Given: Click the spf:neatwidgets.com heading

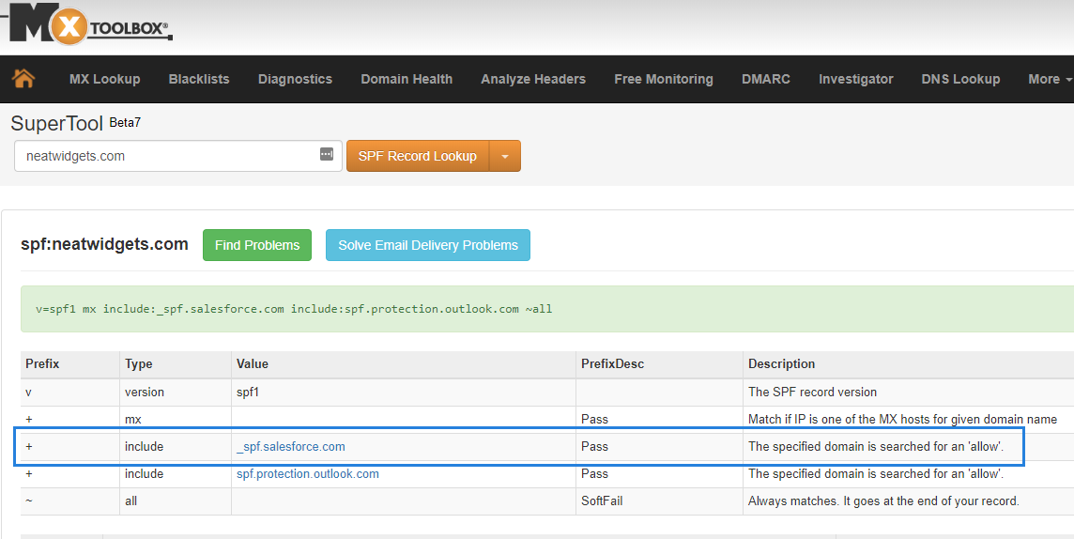Looking at the screenshot, I should point(105,244).
